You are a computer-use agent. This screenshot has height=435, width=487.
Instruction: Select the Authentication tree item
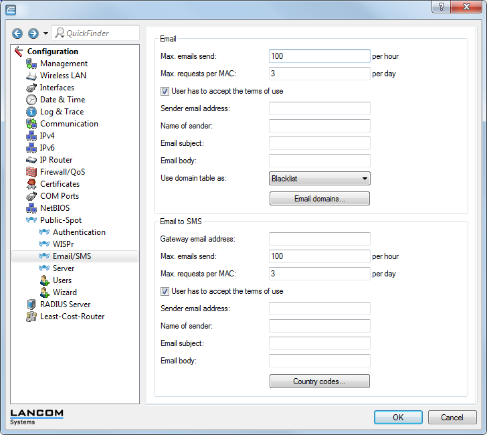pyautogui.click(x=79, y=232)
